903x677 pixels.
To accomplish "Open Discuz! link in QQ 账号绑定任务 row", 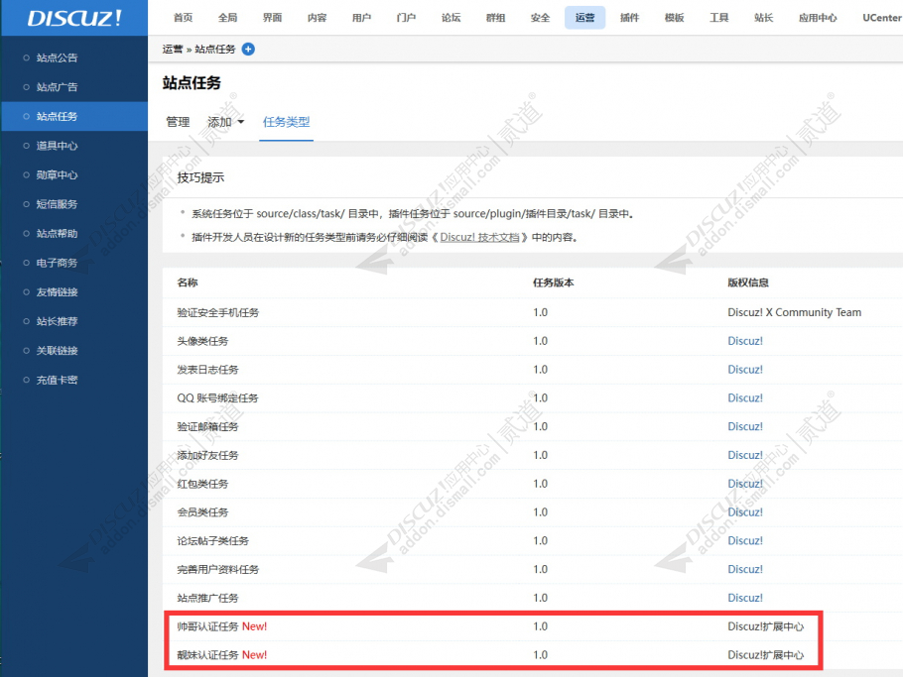I will tap(744, 398).
